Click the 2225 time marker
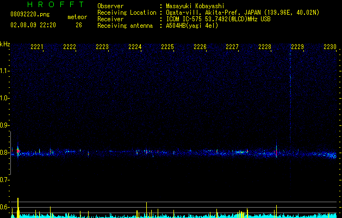Screen dimensions: 342x218 (167, 47)
